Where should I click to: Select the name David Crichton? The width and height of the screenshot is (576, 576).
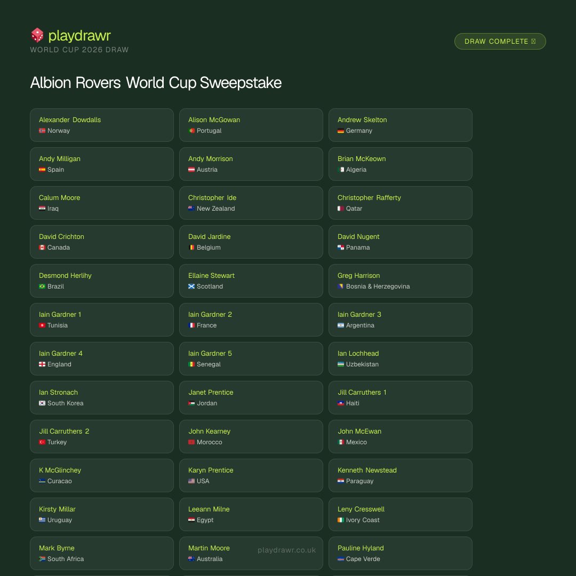pyautogui.click(x=62, y=237)
